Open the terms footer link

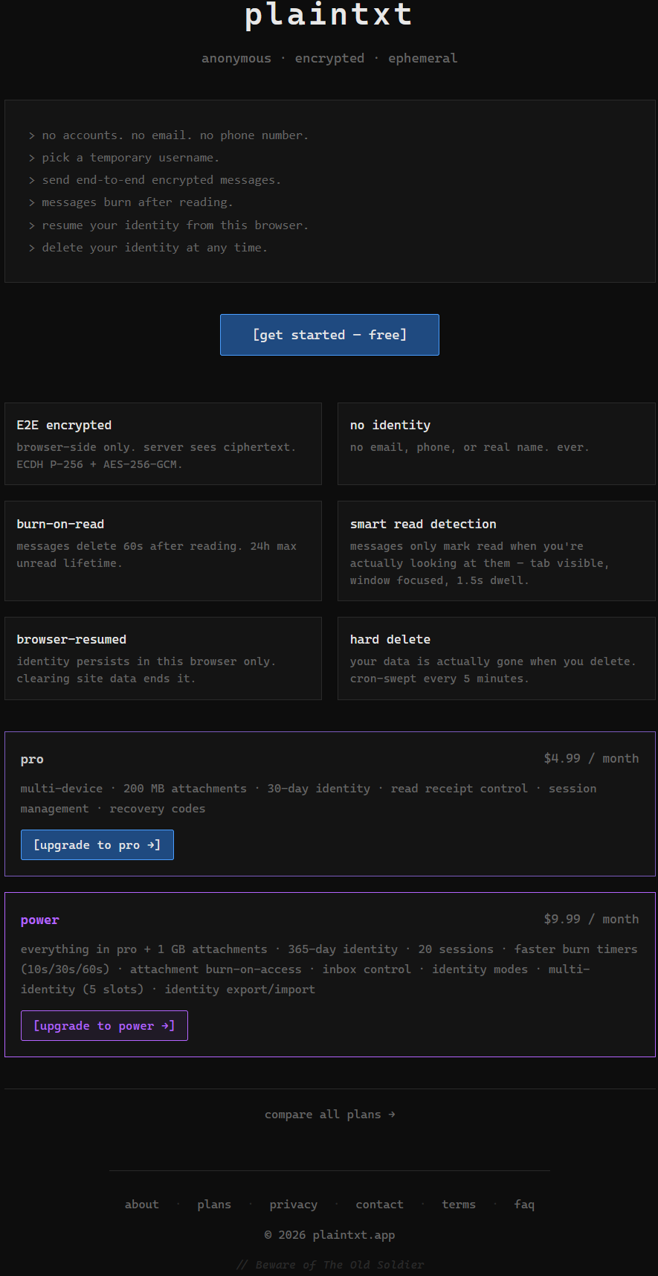(x=459, y=1205)
